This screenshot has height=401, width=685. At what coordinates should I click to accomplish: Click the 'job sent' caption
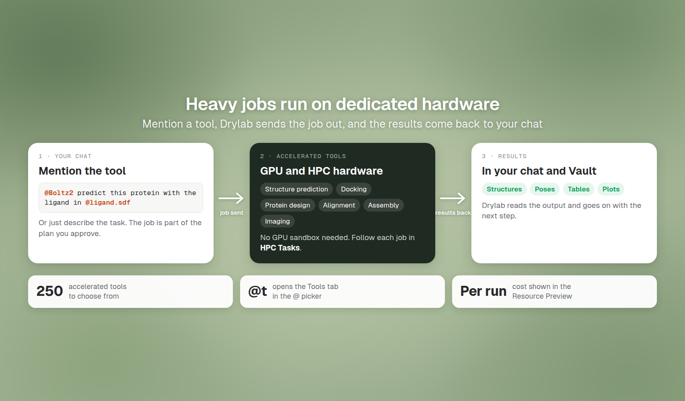pos(232,213)
